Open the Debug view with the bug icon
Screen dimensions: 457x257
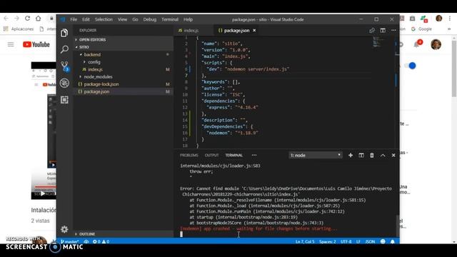click(x=64, y=83)
